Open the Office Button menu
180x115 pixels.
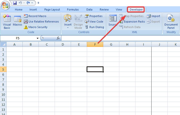point(5,5)
